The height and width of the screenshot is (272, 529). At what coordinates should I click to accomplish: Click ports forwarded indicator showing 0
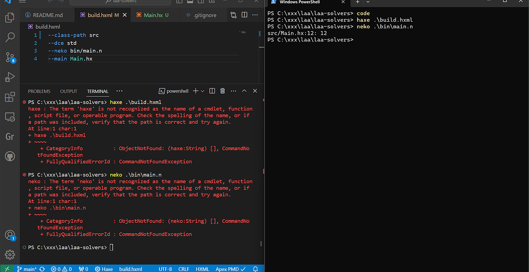[x=83, y=269]
